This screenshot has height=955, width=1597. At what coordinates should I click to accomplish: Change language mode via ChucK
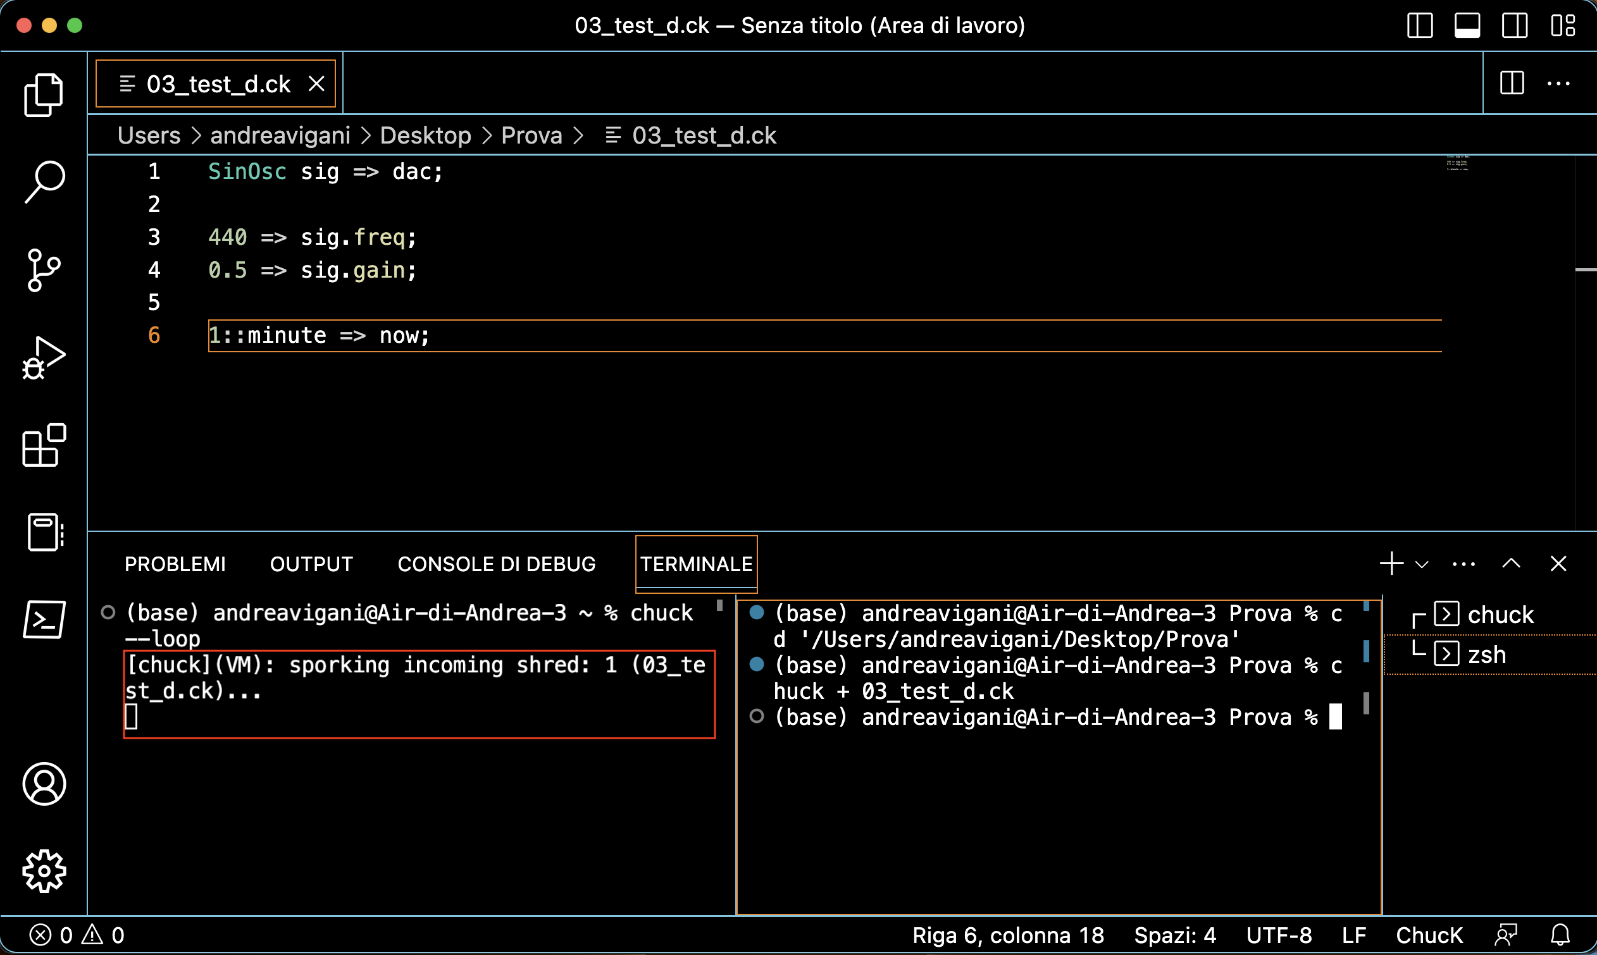pos(1429,935)
